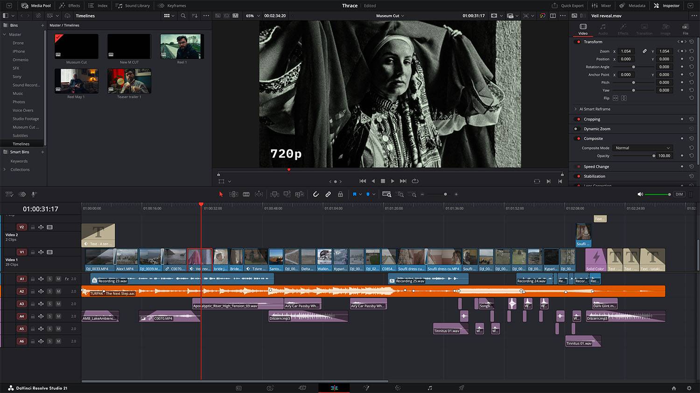Click the Position Lock padlock in timeline toolbar
Image resolution: width=700 pixels, height=393 pixels.
tap(340, 194)
